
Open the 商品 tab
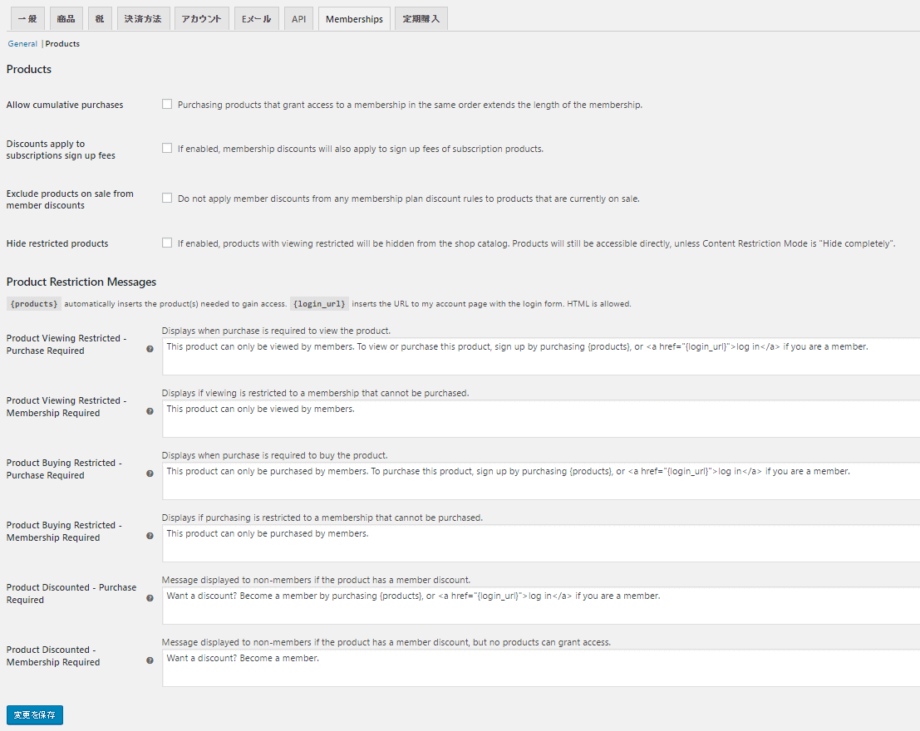(x=66, y=19)
